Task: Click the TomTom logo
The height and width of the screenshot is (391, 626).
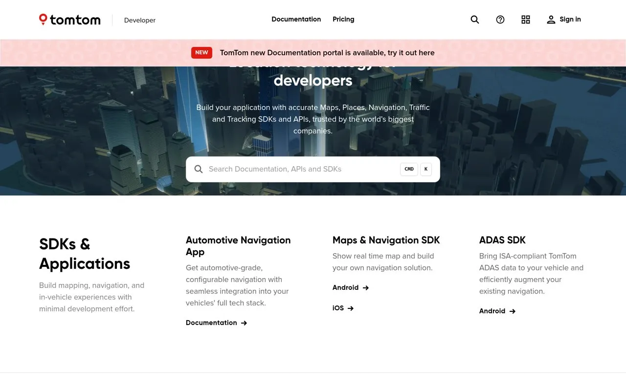Action: click(x=70, y=20)
